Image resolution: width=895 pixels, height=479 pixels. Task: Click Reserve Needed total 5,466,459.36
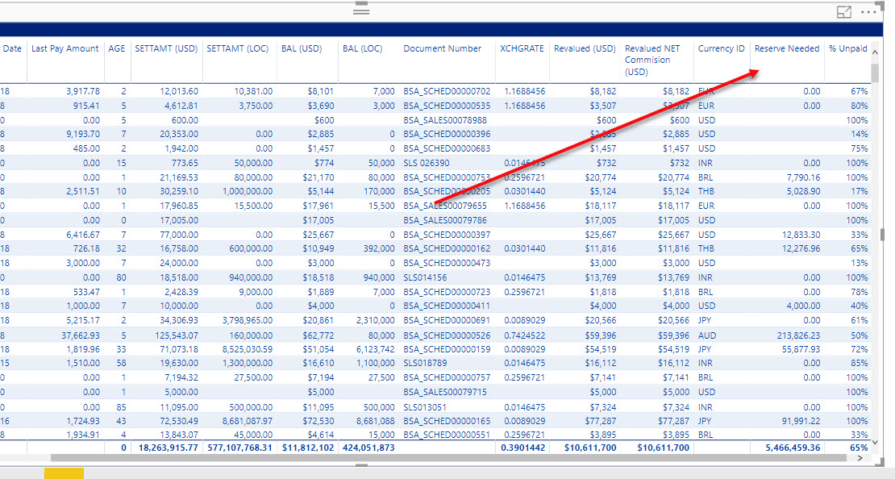(793, 448)
